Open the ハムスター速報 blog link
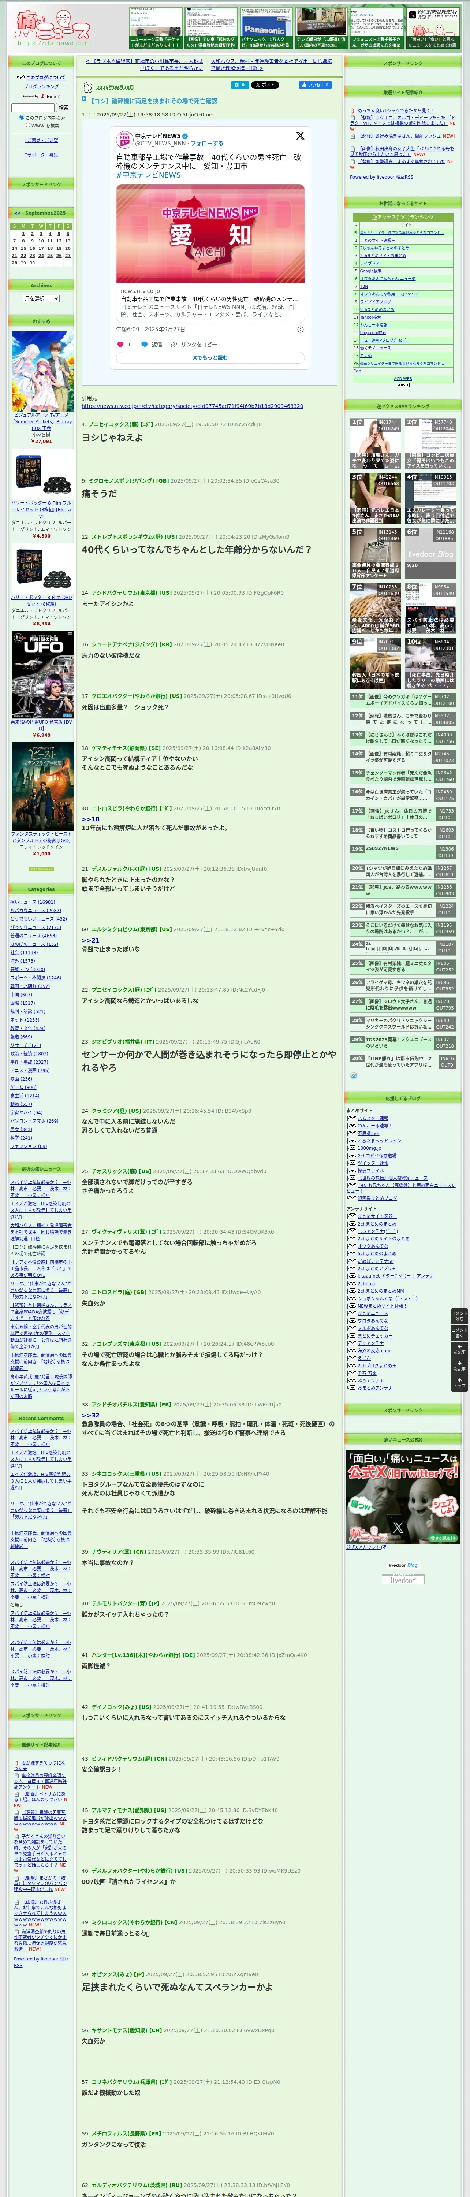 tap(372, 1118)
